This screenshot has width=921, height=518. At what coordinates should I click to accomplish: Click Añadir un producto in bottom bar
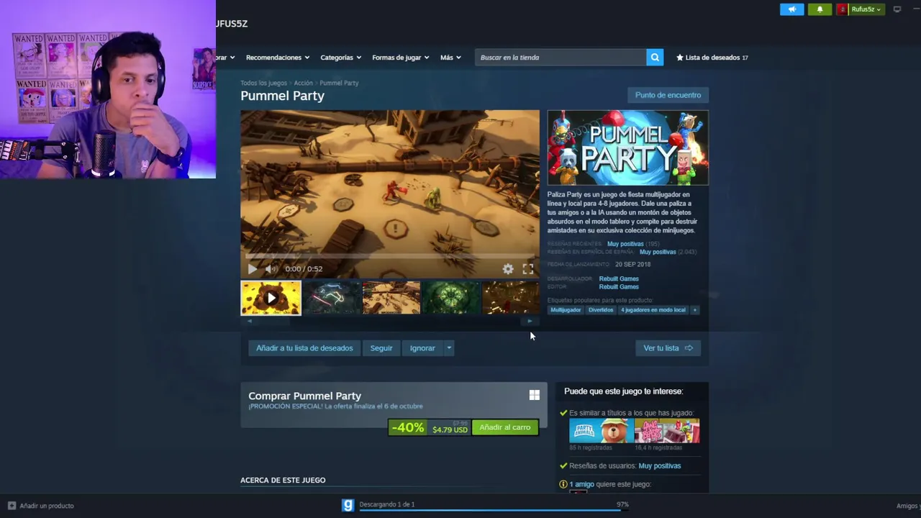41,506
